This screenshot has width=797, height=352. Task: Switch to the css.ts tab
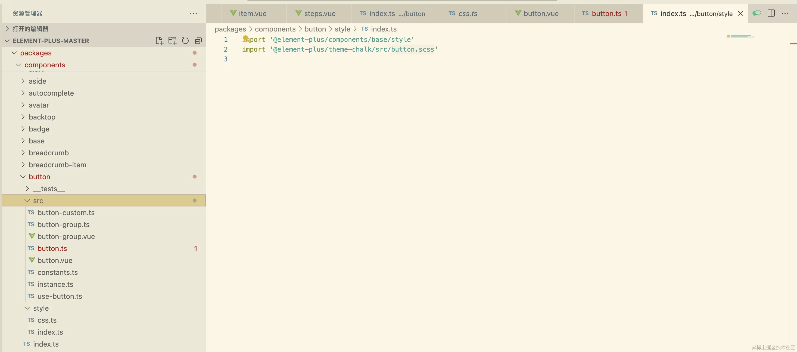point(467,14)
